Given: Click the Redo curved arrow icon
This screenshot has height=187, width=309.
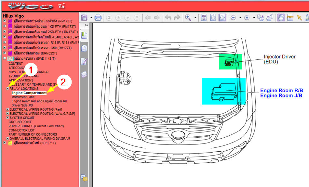Looking at the screenshot, I should [177, 18].
